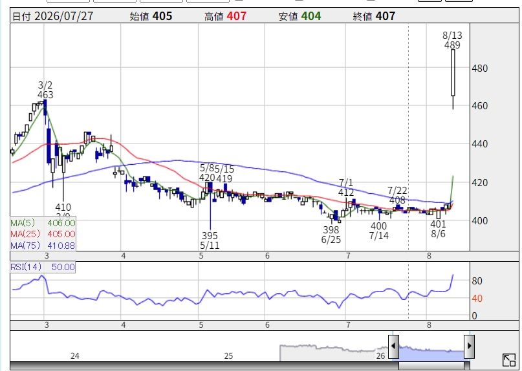
Task: Click the 440 price axis label
Action: tap(480, 144)
